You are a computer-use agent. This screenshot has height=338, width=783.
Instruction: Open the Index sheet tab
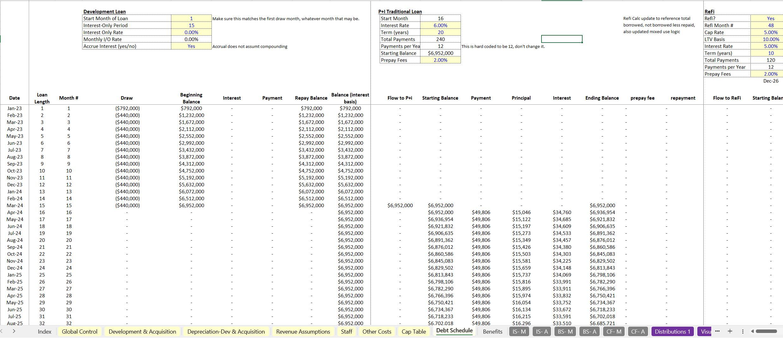[x=44, y=332]
